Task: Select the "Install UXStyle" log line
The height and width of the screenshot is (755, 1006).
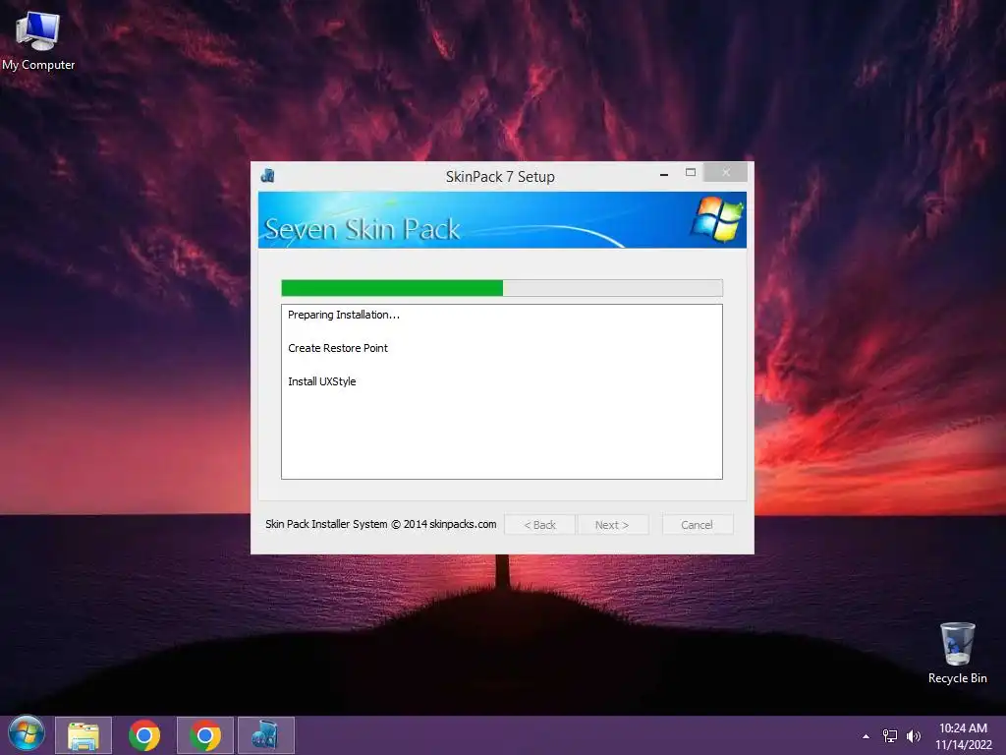Action: (x=321, y=381)
